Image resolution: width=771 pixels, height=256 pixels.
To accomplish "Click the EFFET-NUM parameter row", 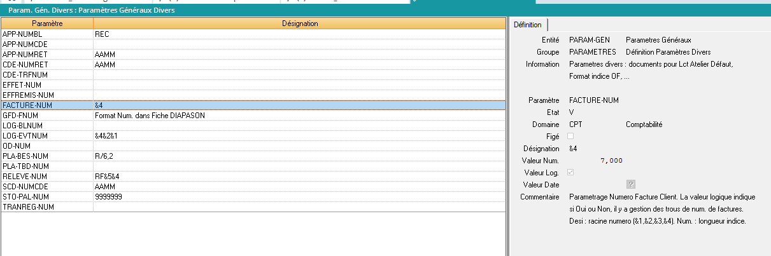I will click(47, 84).
